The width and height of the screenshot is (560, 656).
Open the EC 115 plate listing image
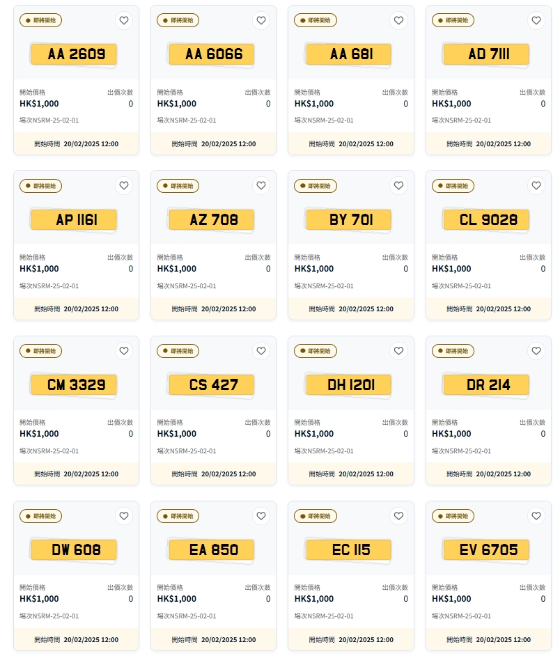click(x=350, y=549)
